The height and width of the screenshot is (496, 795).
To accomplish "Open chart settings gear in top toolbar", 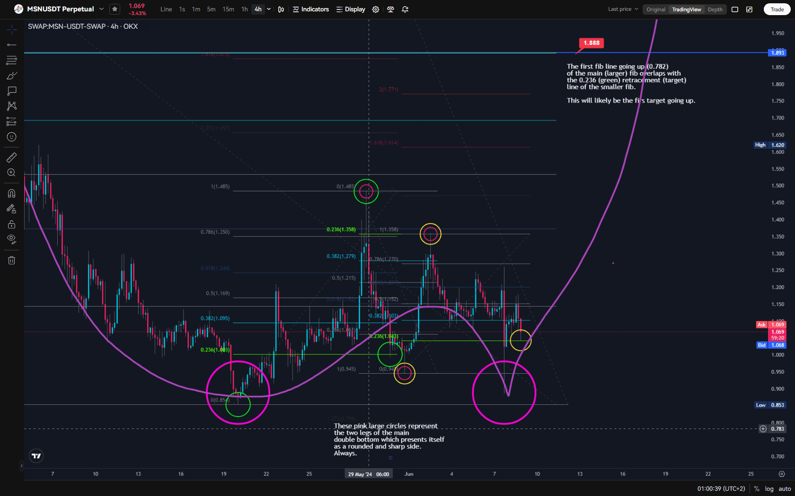I will click(376, 9).
